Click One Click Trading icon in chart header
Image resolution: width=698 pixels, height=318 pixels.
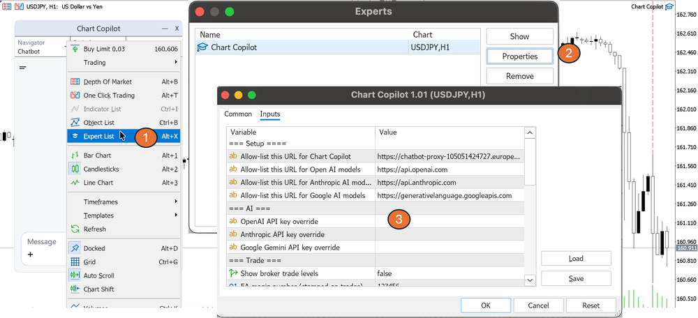pyautogui.click(x=19, y=6)
